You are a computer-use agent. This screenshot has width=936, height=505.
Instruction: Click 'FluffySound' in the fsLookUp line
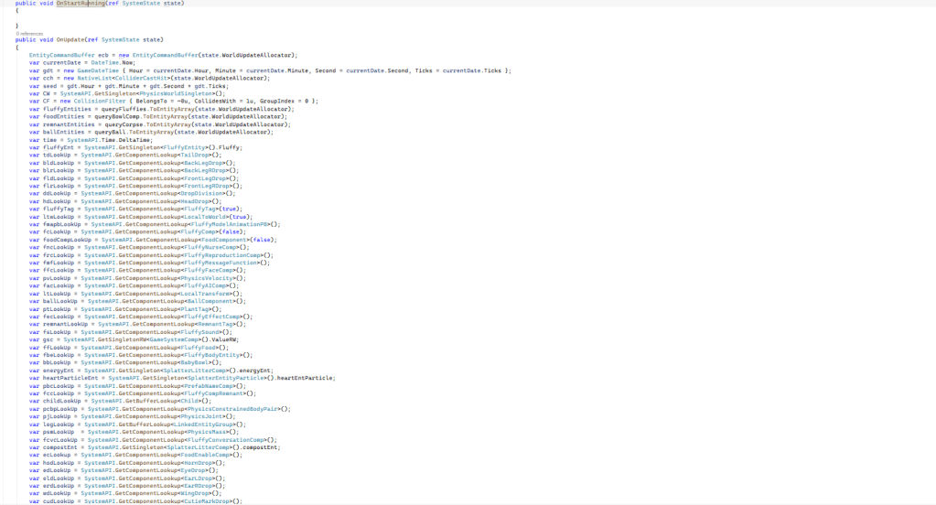pyautogui.click(x=200, y=332)
